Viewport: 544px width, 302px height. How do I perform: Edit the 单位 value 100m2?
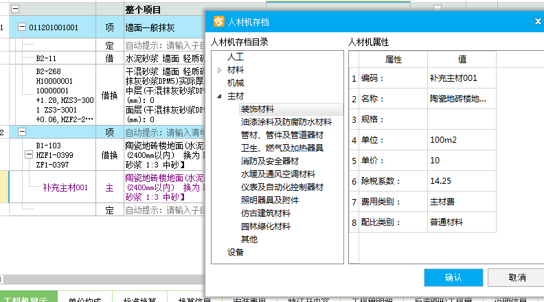click(462, 140)
